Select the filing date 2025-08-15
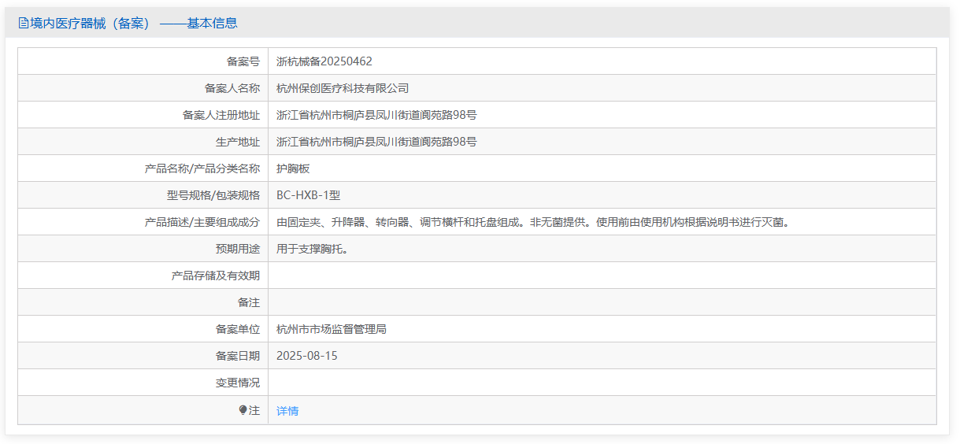This screenshot has width=960, height=444. (x=307, y=356)
